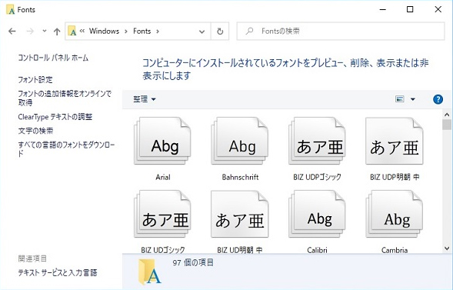The height and width of the screenshot is (290, 453).
Task: Expand breadcrumb chevron after Windows
Action: pos(126,32)
